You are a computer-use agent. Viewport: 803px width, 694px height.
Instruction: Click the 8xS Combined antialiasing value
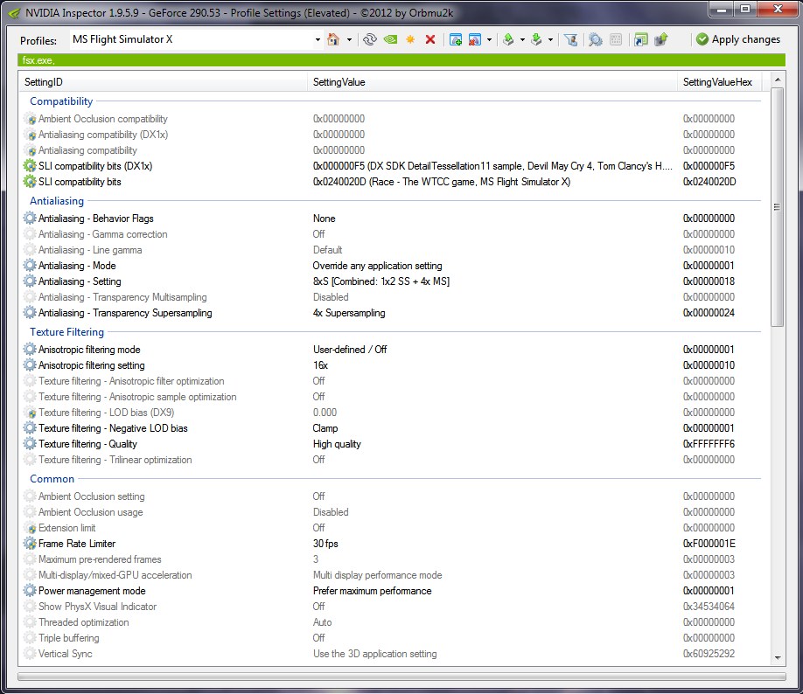coord(381,281)
